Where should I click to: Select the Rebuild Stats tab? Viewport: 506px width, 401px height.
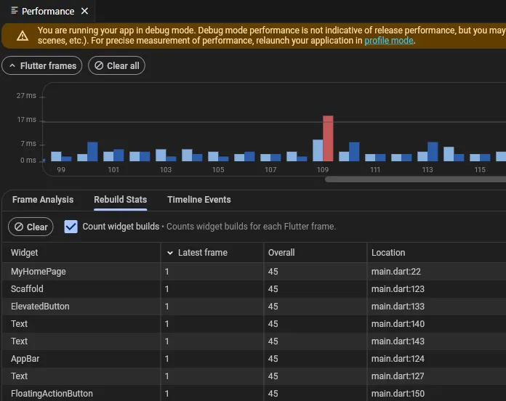click(121, 200)
